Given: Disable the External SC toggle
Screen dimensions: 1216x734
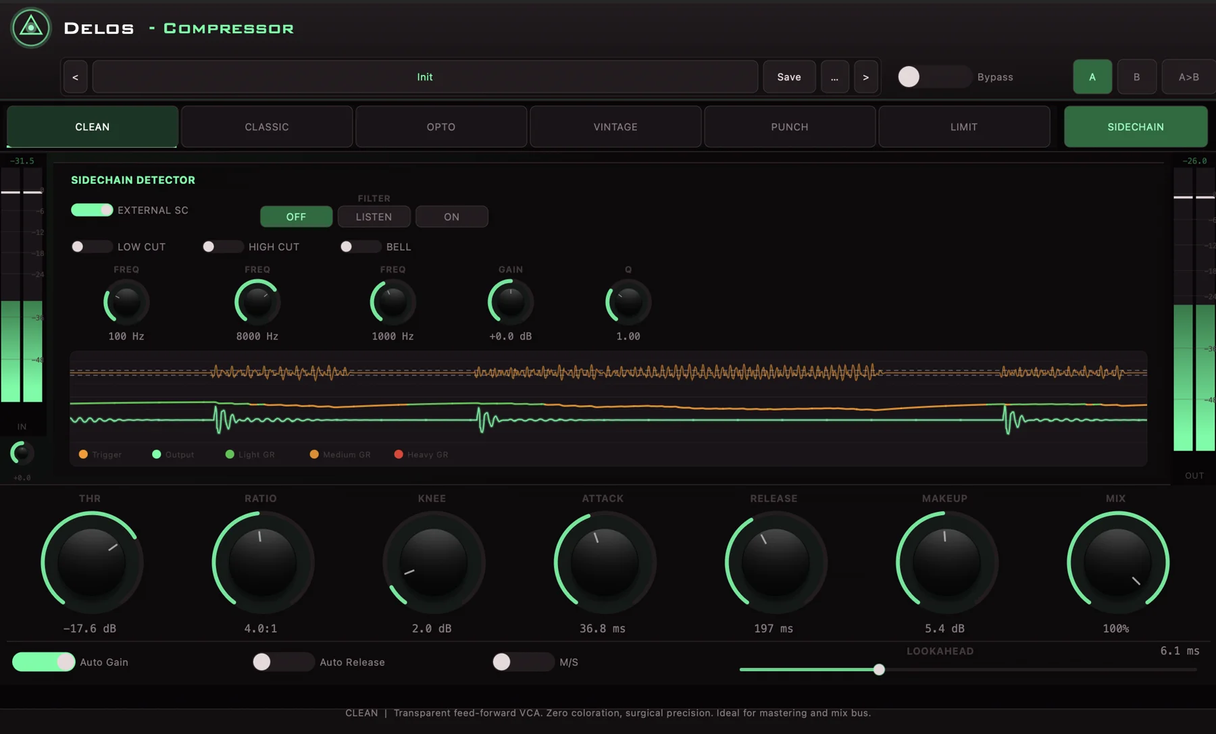Looking at the screenshot, I should click(92, 210).
